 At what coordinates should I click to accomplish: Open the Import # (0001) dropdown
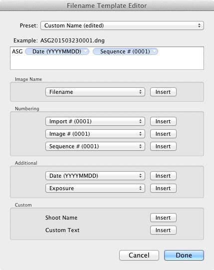pyautogui.click(x=95, y=121)
